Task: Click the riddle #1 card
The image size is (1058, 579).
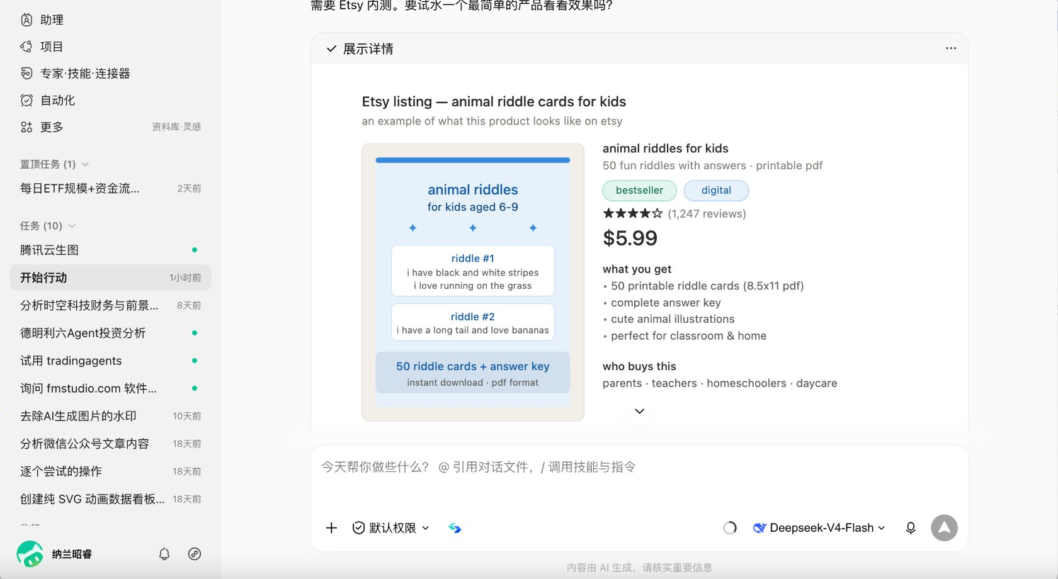Action: (x=473, y=271)
